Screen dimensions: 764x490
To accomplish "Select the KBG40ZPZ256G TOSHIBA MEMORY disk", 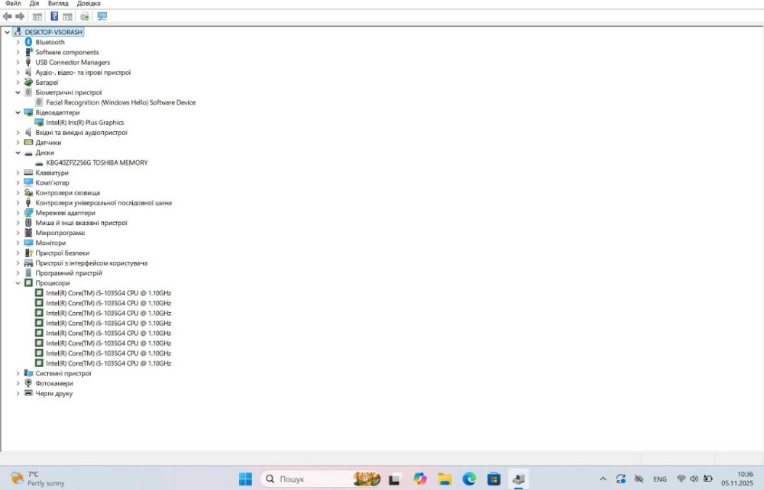I will [x=96, y=163].
